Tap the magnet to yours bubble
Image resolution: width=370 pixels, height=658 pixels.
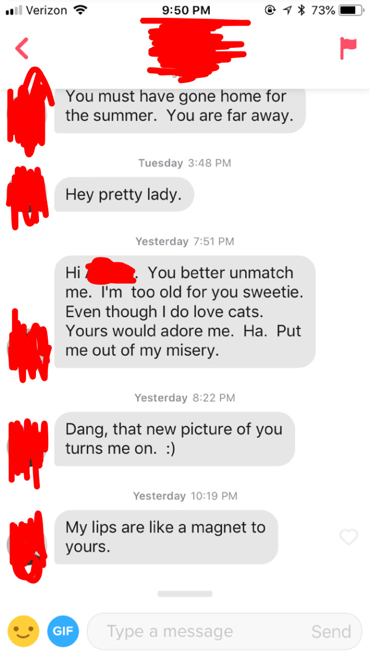click(x=166, y=537)
